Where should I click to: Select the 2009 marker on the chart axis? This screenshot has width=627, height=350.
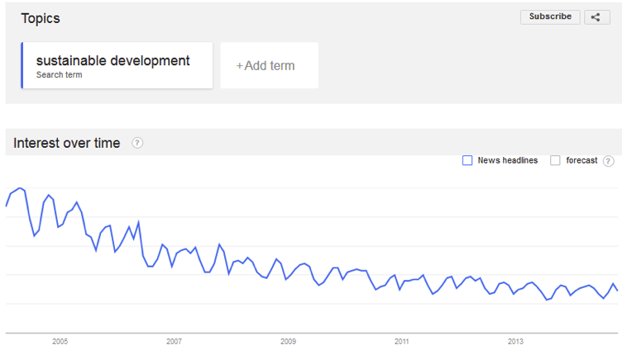click(x=288, y=341)
